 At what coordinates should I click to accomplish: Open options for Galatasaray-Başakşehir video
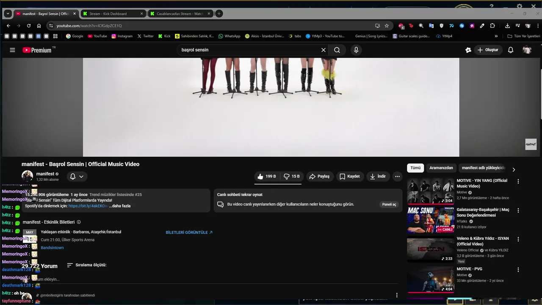[x=518, y=210]
